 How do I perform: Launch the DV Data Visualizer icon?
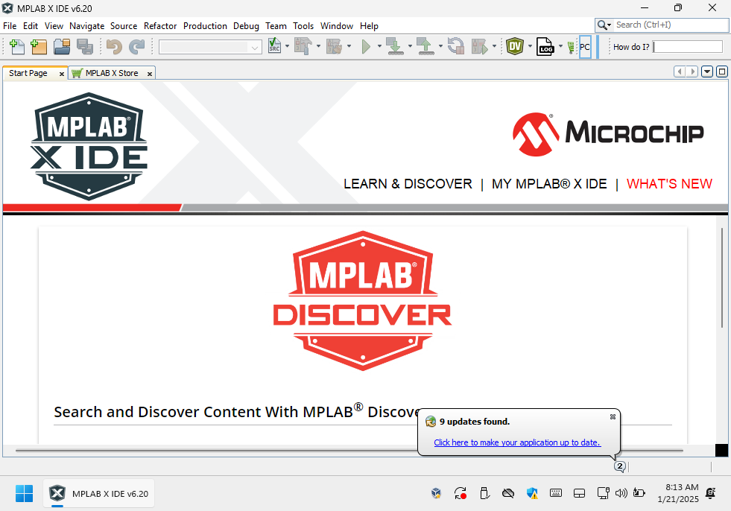tap(515, 46)
